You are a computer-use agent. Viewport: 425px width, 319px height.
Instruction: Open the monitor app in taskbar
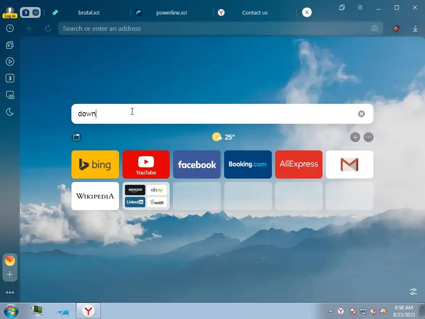click(37, 311)
